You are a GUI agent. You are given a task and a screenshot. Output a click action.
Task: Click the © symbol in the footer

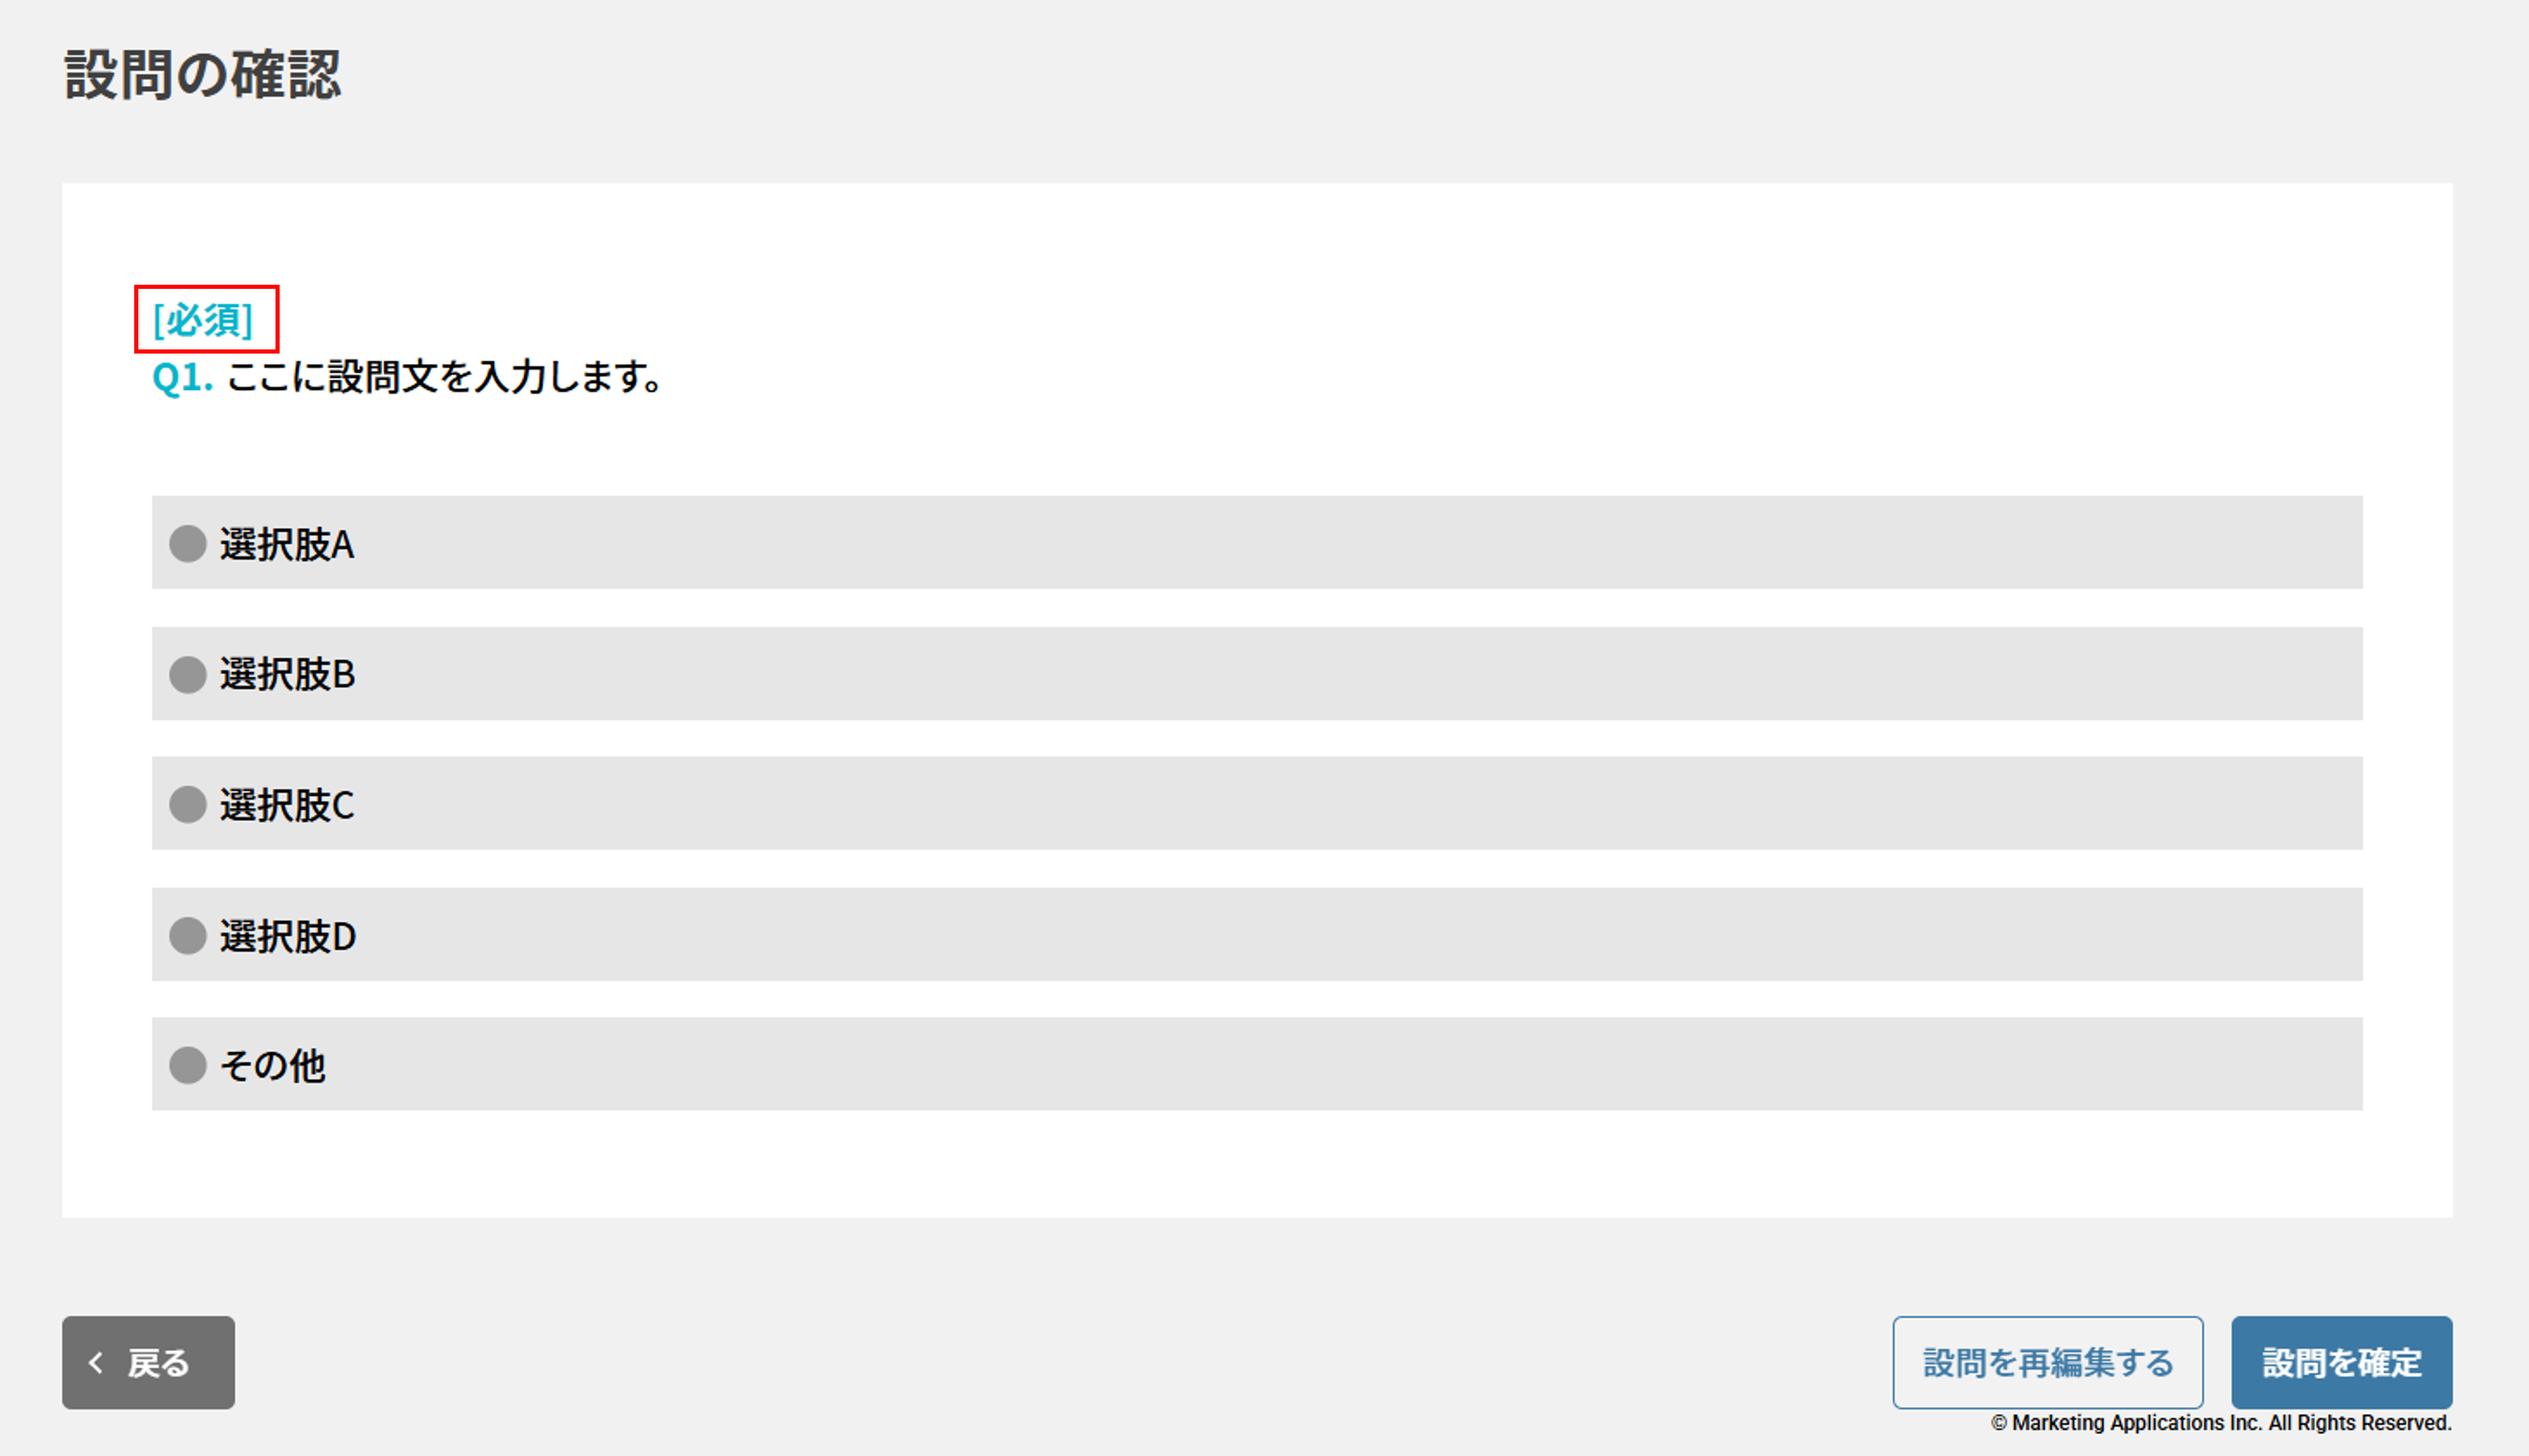1999,1423
